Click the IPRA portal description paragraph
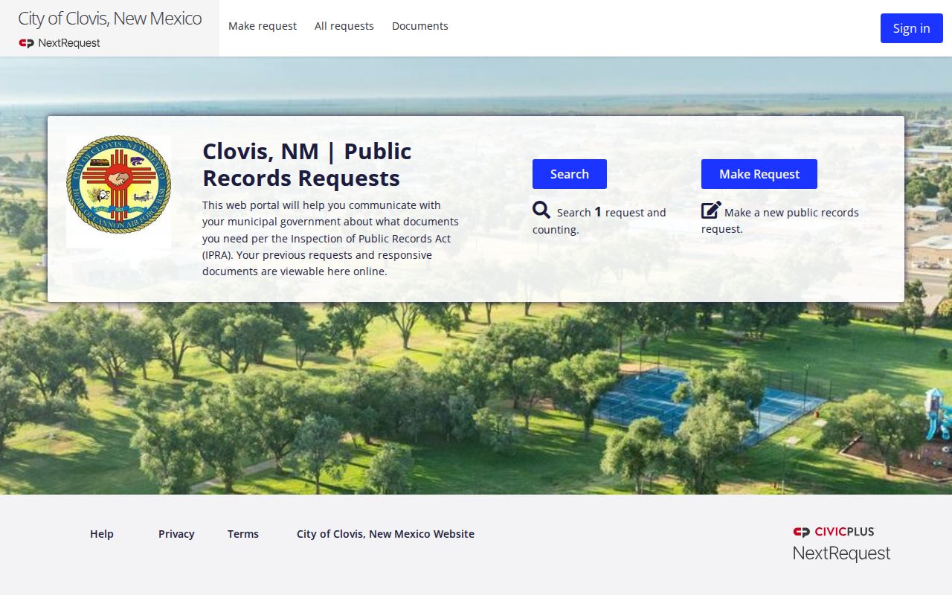Screen dimensions: 952x595 click(330, 238)
